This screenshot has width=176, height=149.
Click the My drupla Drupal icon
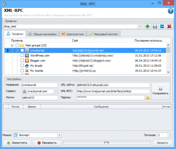point(27,66)
